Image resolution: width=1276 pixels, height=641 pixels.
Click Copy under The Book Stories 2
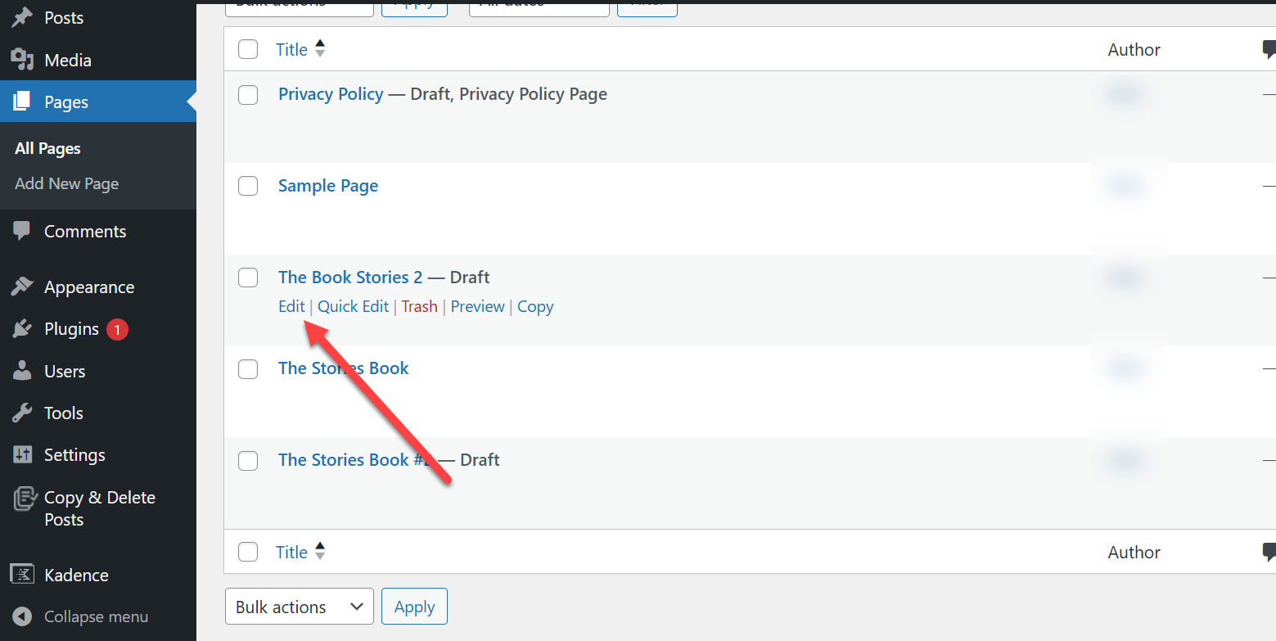click(x=535, y=306)
